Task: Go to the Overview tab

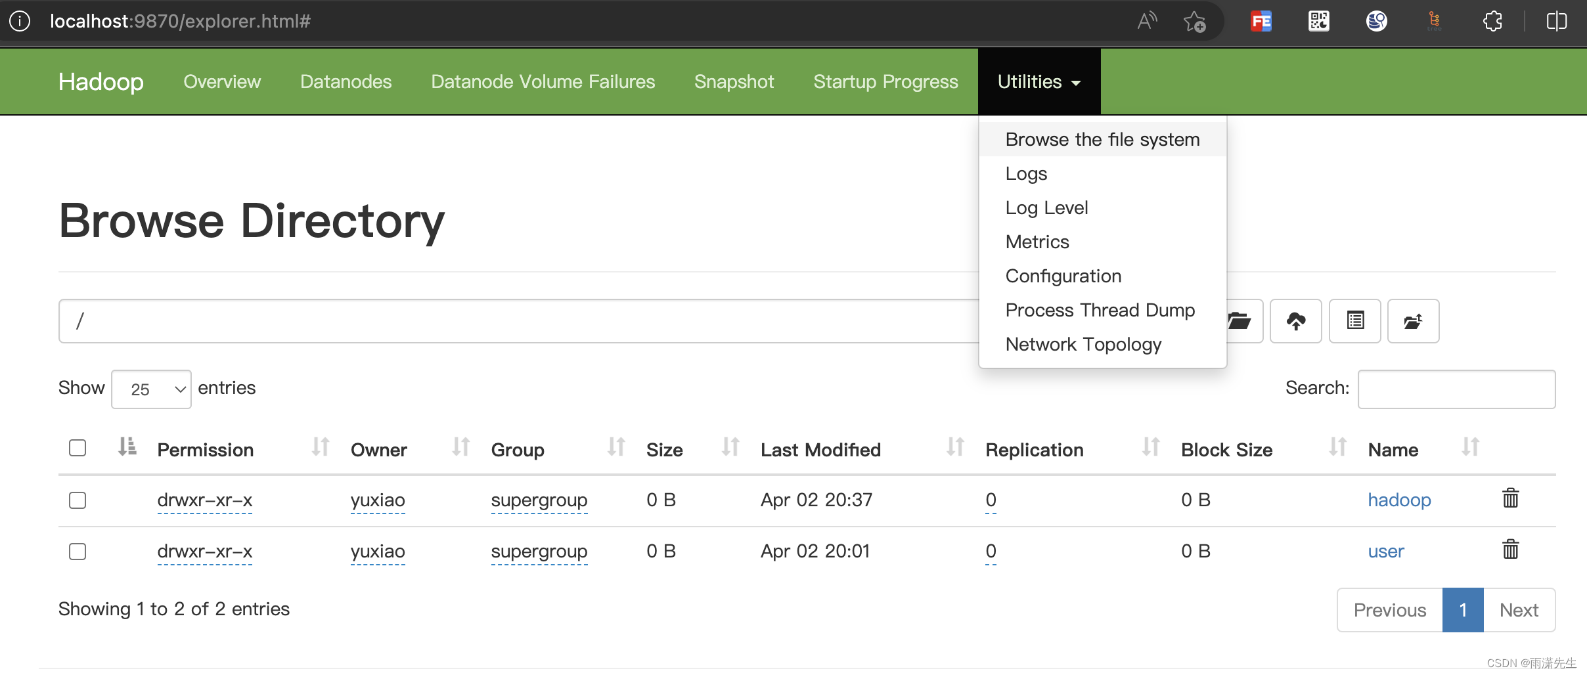Action: (x=222, y=81)
